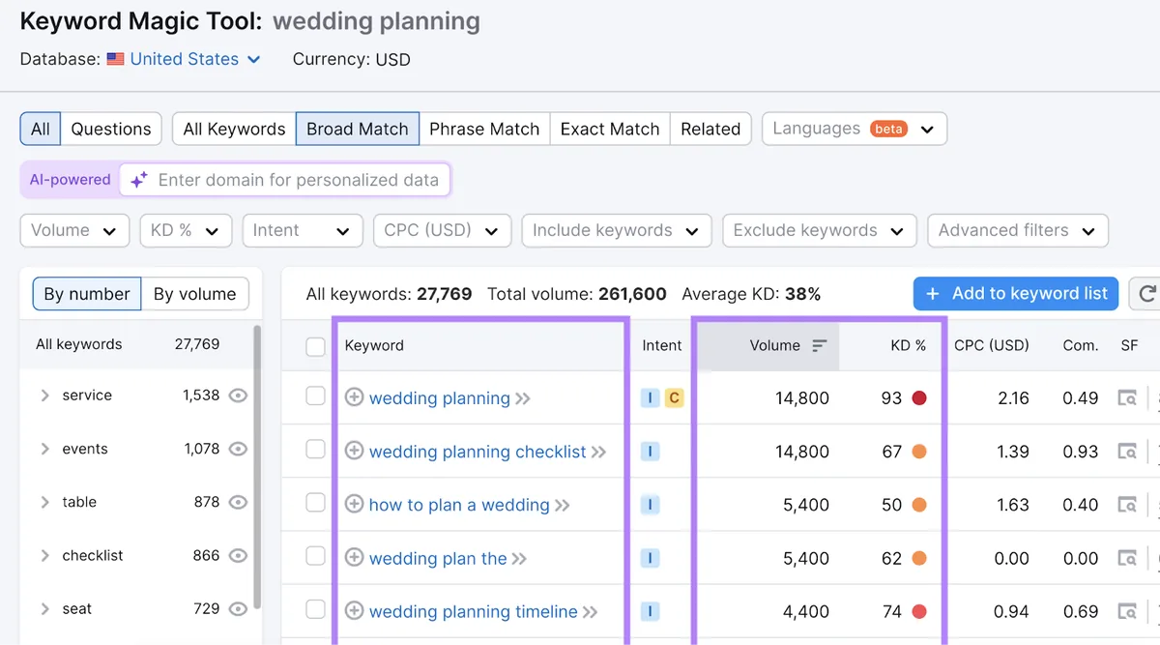Check the wedding planning row checkbox

tap(315, 396)
